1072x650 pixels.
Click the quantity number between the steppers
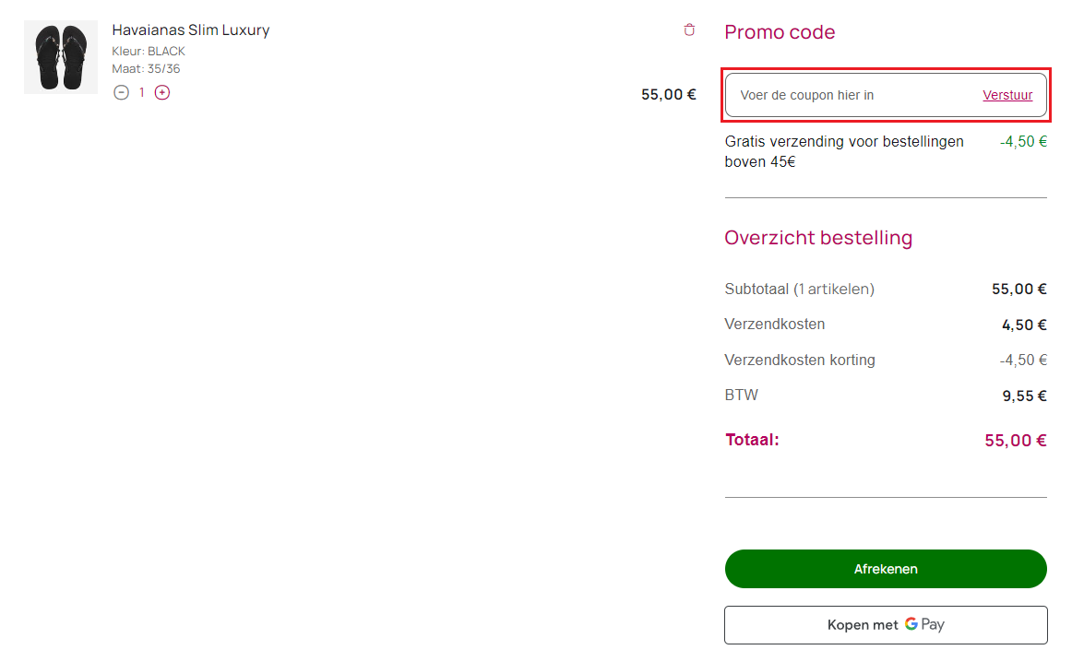(x=141, y=92)
